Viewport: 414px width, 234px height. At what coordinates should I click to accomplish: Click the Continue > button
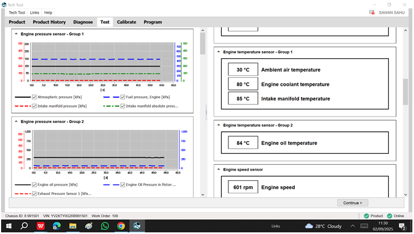point(353,203)
